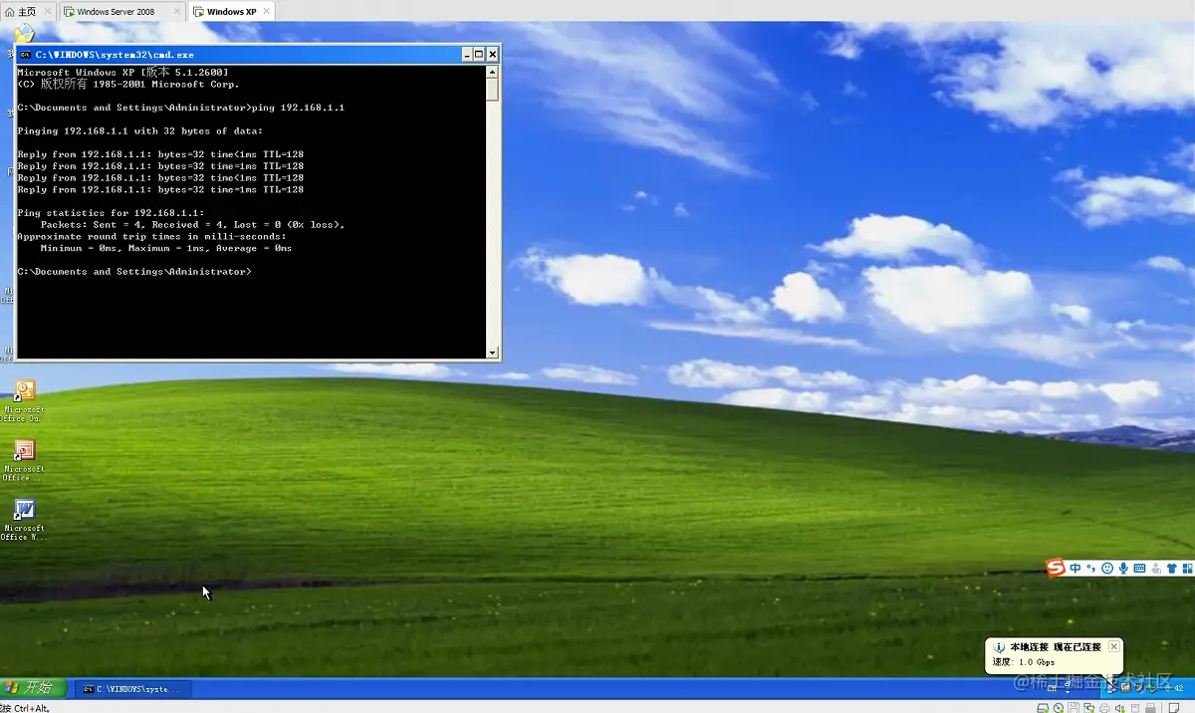Click the 'Packets: Sent = 4' line

192,225
